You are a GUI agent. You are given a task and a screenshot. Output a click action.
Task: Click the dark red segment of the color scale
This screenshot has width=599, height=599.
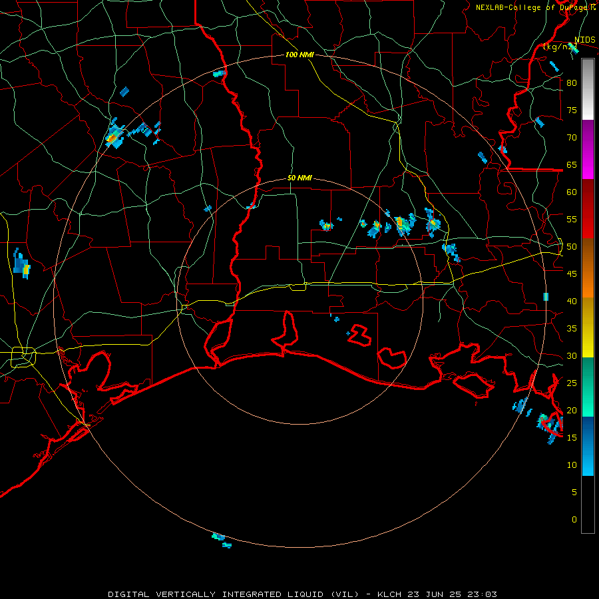(x=588, y=209)
